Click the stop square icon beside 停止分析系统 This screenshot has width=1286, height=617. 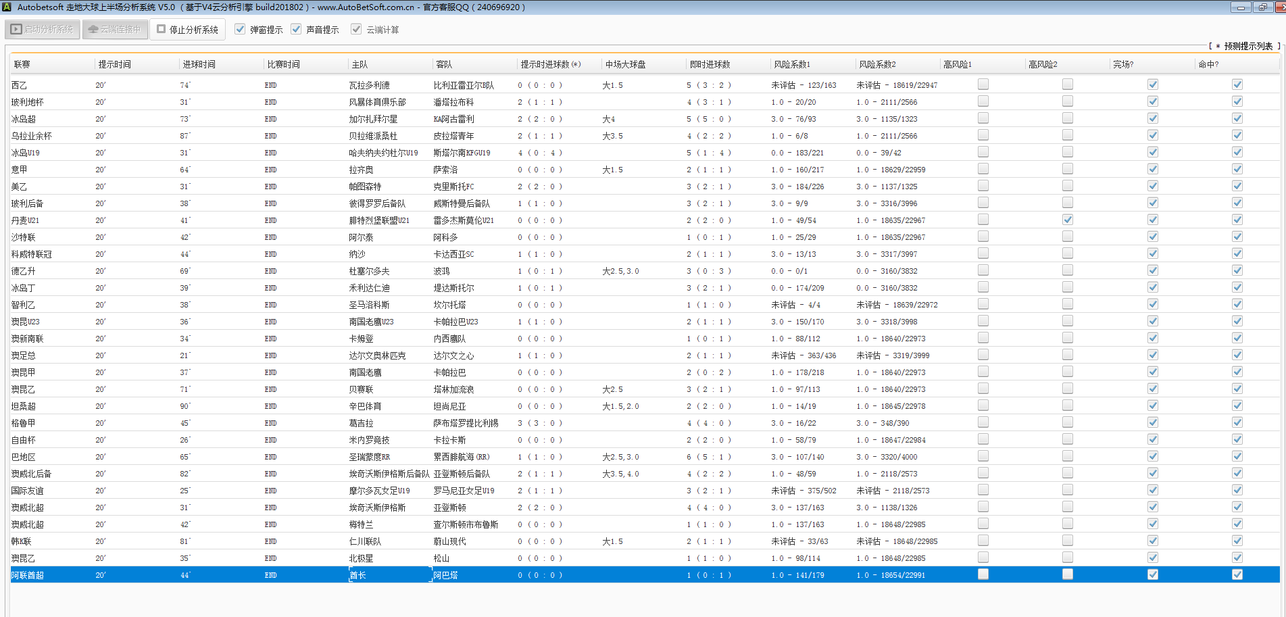(x=161, y=29)
